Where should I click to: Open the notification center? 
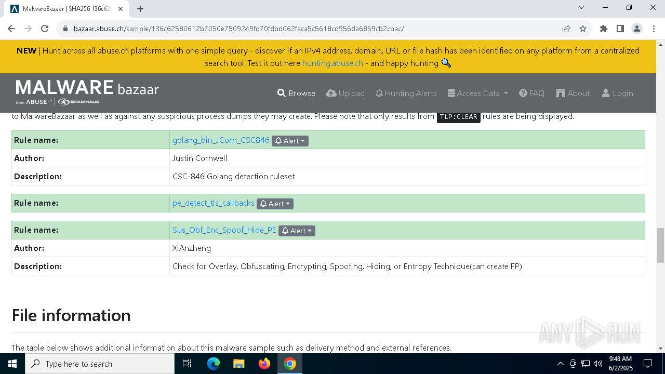[648, 364]
